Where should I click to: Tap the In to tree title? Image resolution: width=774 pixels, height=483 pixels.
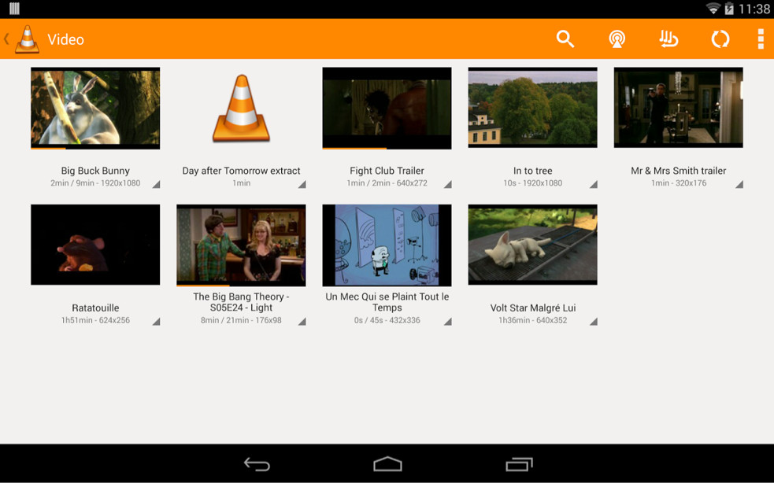(x=532, y=171)
